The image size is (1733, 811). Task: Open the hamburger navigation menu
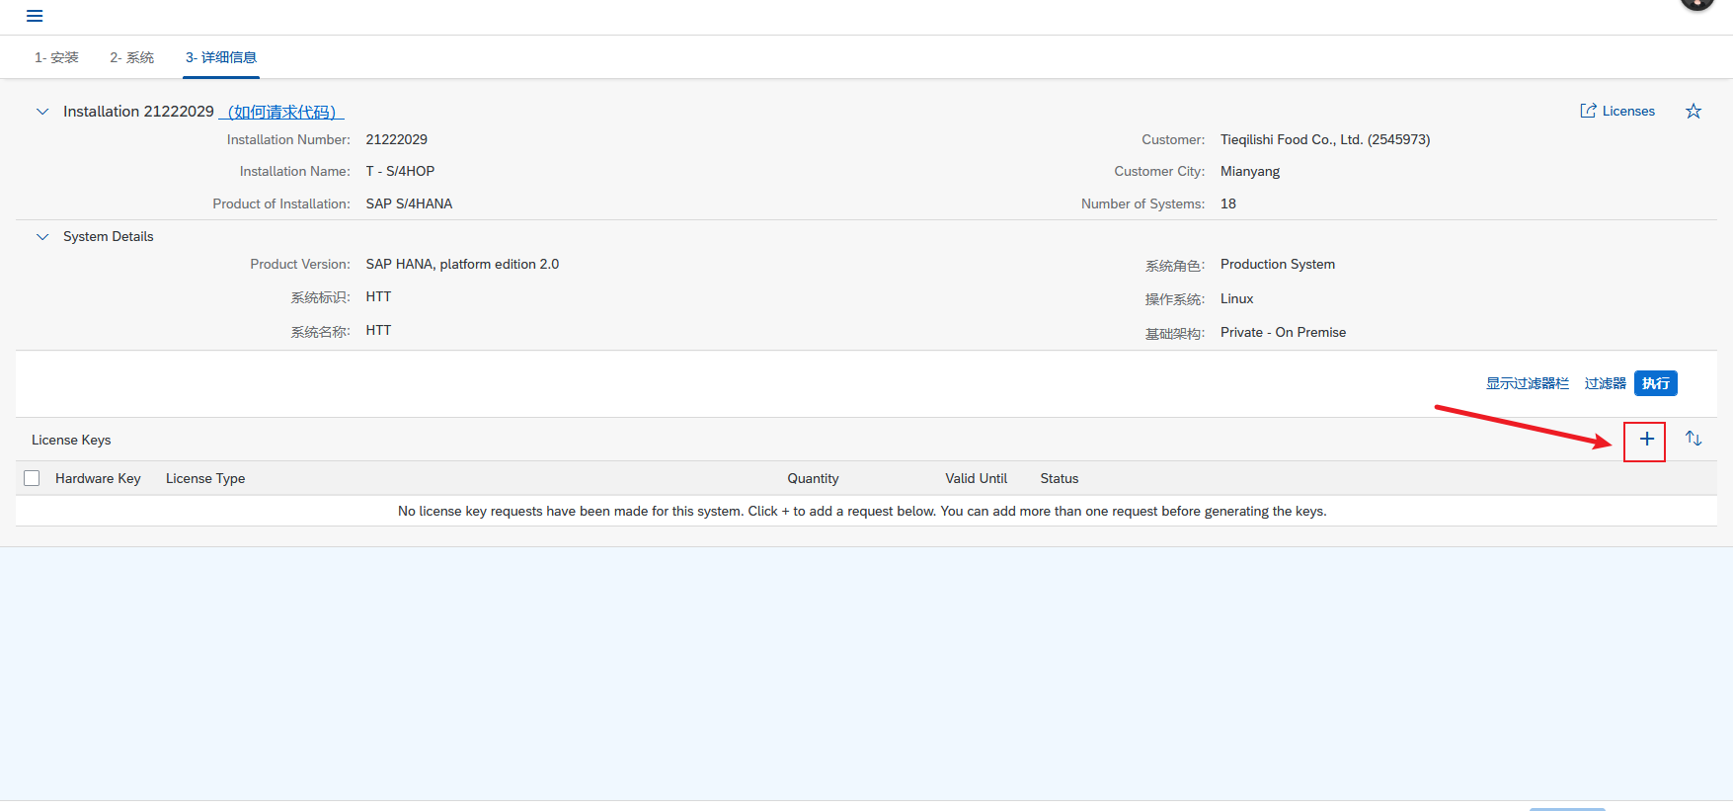coord(35,16)
